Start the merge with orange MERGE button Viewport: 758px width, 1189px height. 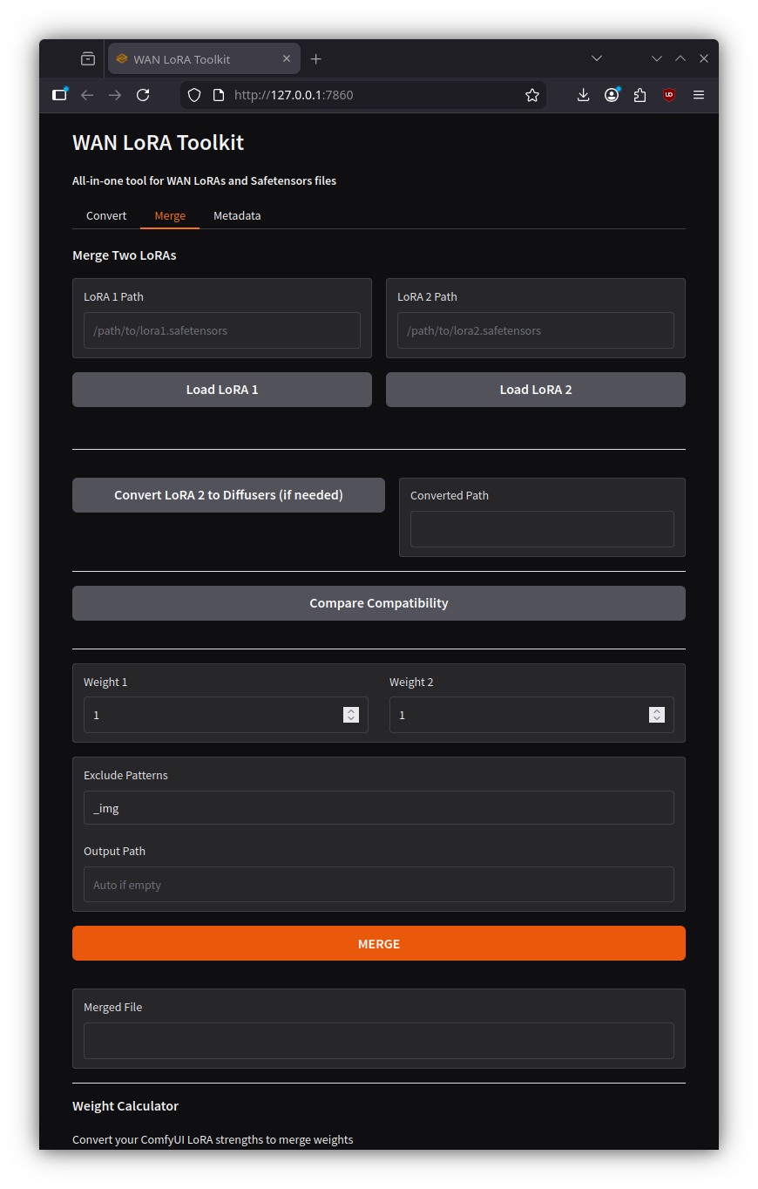tap(379, 943)
